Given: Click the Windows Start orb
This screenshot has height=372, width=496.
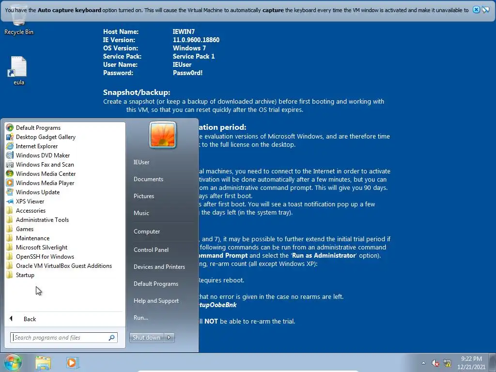Looking at the screenshot, I should (x=13, y=362).
